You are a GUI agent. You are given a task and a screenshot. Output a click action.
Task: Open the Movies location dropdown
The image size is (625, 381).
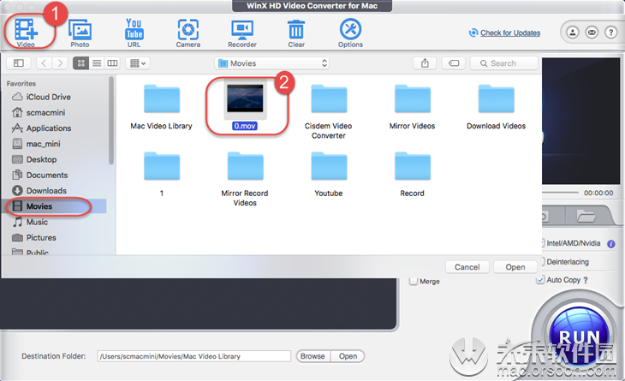272,63
